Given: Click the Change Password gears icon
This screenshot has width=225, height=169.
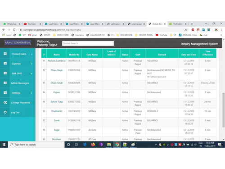Looking at the screenshot, I should (x=5, y=102).
